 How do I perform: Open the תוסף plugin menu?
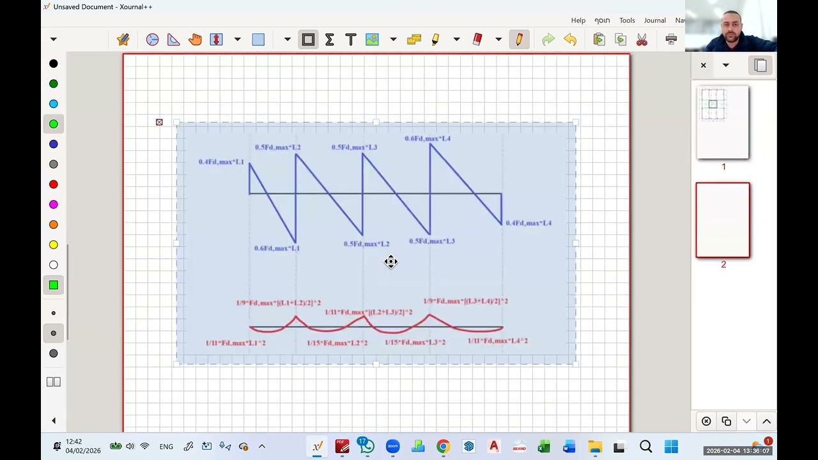[603, 20]
